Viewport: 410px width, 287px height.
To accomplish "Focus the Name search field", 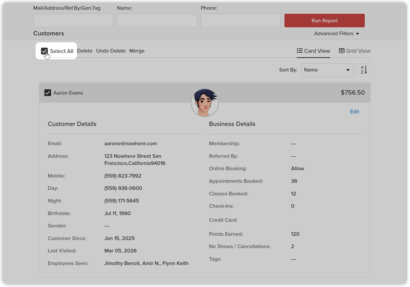I will point(157,21).
